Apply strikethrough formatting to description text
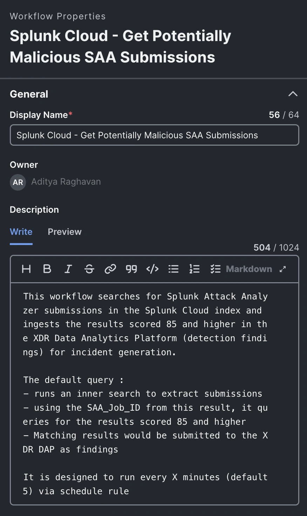This screenshot has height=516, width=307. pyautogui.click(x=89, y=269)
